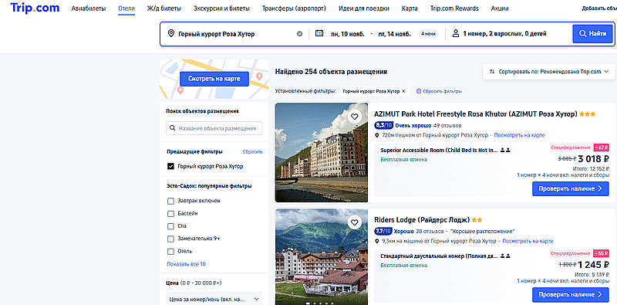Enable Завтрак включен filter

pyautogui.click(x=170, y=201)
